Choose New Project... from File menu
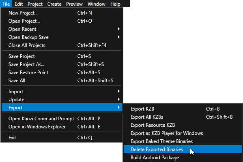This screenshot has width=243, height=162. tap(62, 13)
